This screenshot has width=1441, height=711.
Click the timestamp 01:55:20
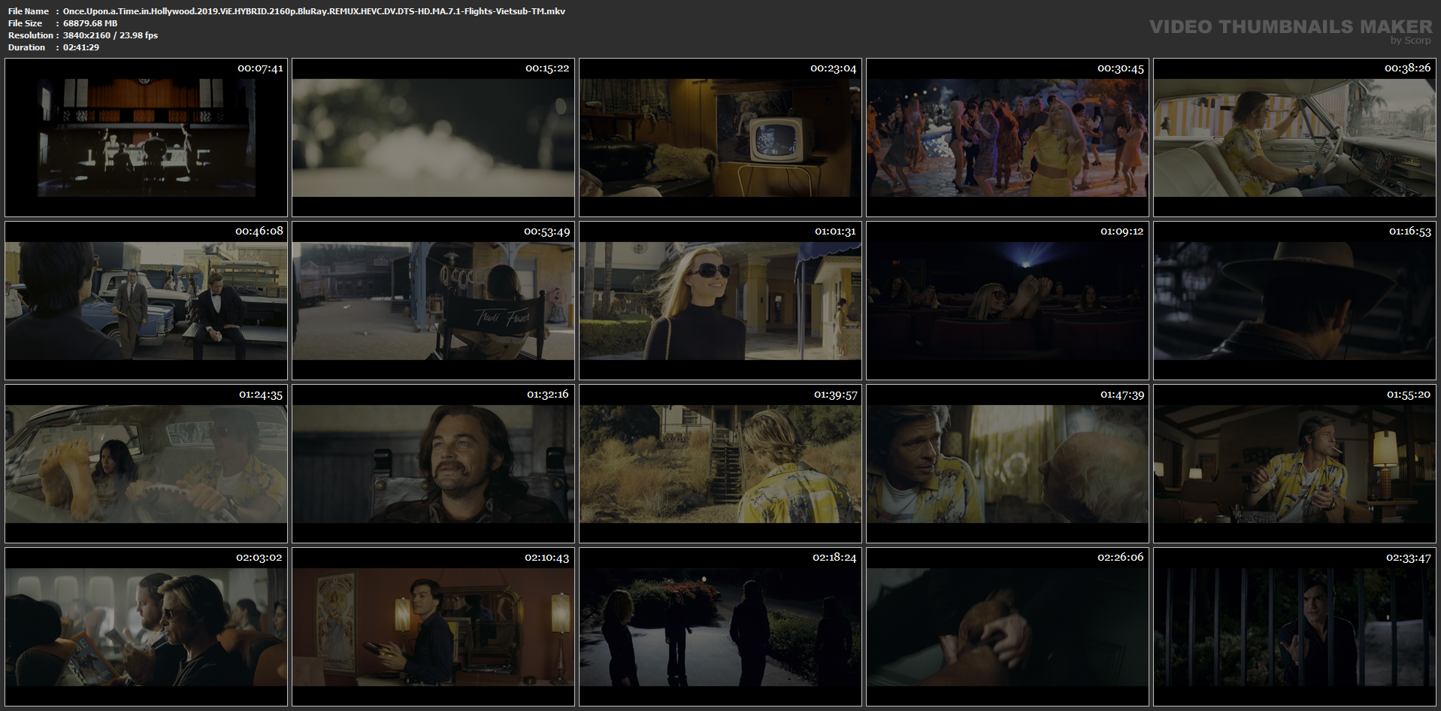[x=1409, y=395]
